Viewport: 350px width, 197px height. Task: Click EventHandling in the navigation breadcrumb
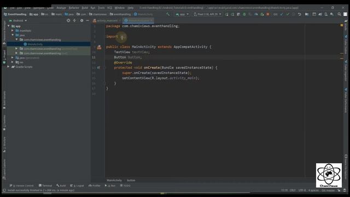tap(15, 14)
